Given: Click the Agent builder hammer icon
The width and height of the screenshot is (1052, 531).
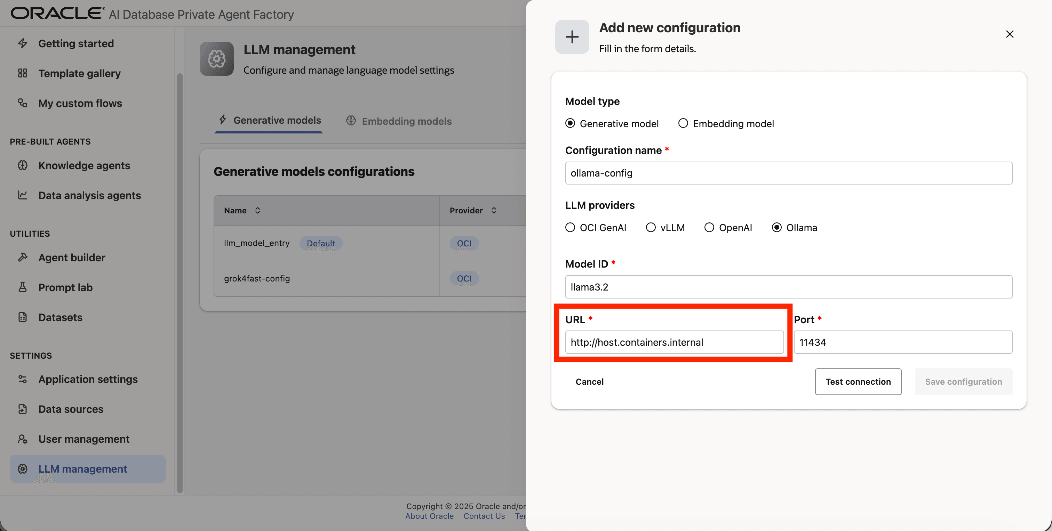Looking at the screenshot, I should pos(23,258).
